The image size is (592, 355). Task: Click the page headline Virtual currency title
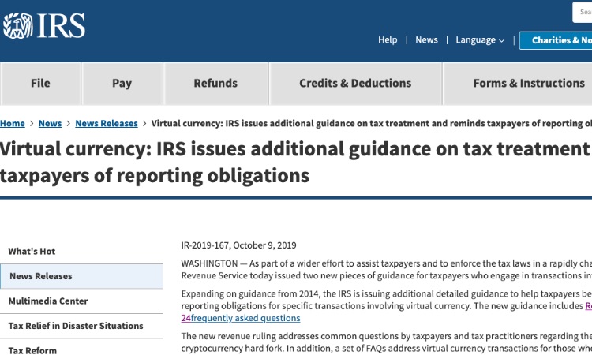click(296, 163)
